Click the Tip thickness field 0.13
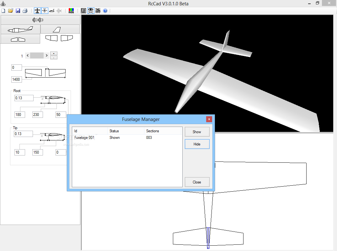Screen dimensions: 337x251 click(23, 134)
